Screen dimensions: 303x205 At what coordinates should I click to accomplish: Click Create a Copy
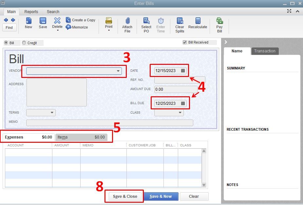[x=81, y=20]
